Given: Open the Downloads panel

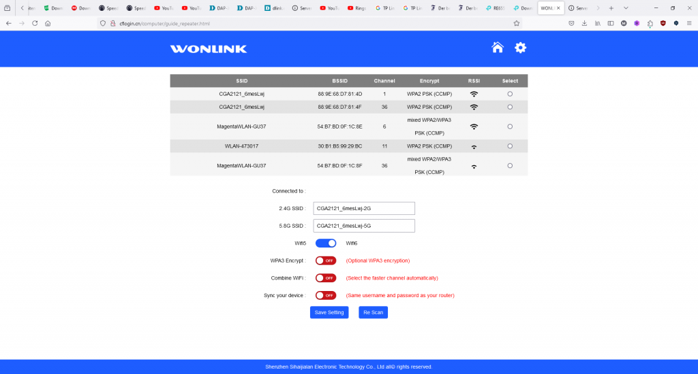Looking at the screenshot, I should point(584,24).
